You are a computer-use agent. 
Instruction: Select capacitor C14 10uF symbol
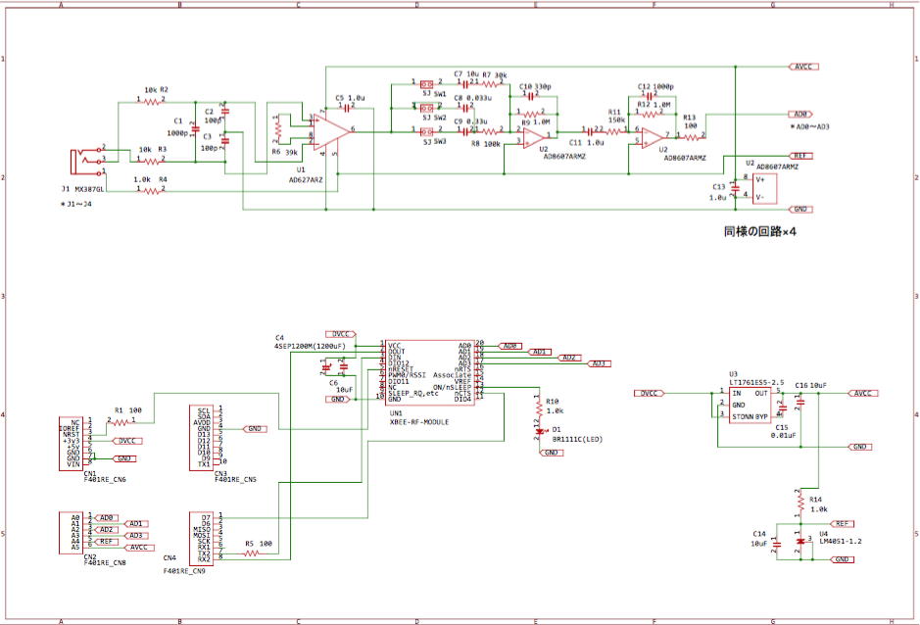[x=777, y=543]
